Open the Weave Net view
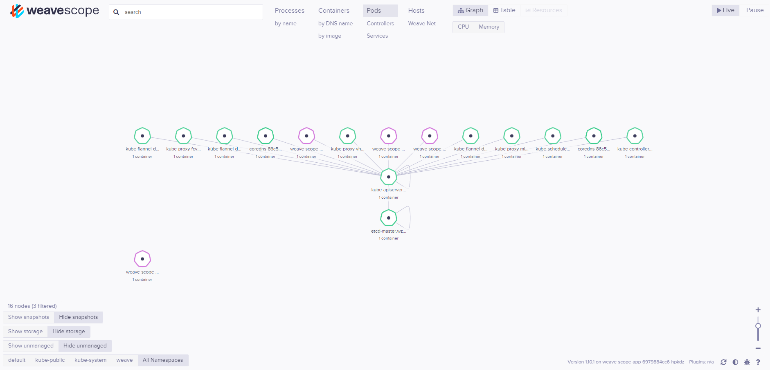 (x=422, y=24)
